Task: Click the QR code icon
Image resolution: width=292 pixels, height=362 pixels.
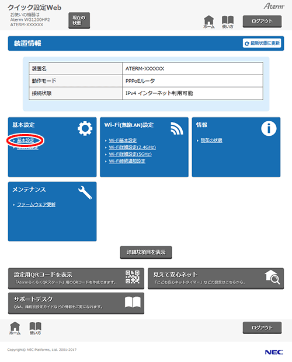Action: [x=133, y=277]
